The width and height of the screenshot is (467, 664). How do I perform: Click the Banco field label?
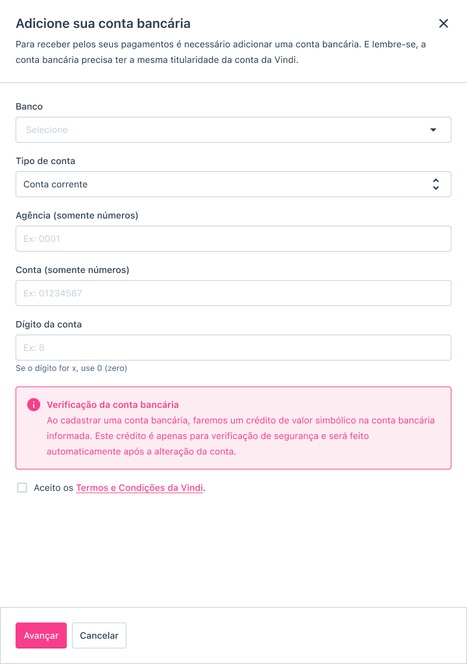tap(29, 106)
